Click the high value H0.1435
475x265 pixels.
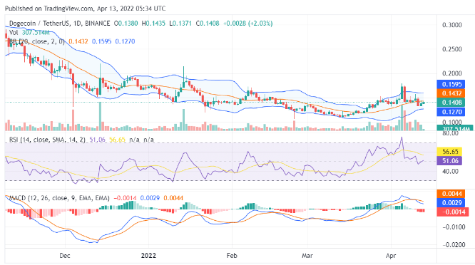pyautogui.click(x=153, y=24)
